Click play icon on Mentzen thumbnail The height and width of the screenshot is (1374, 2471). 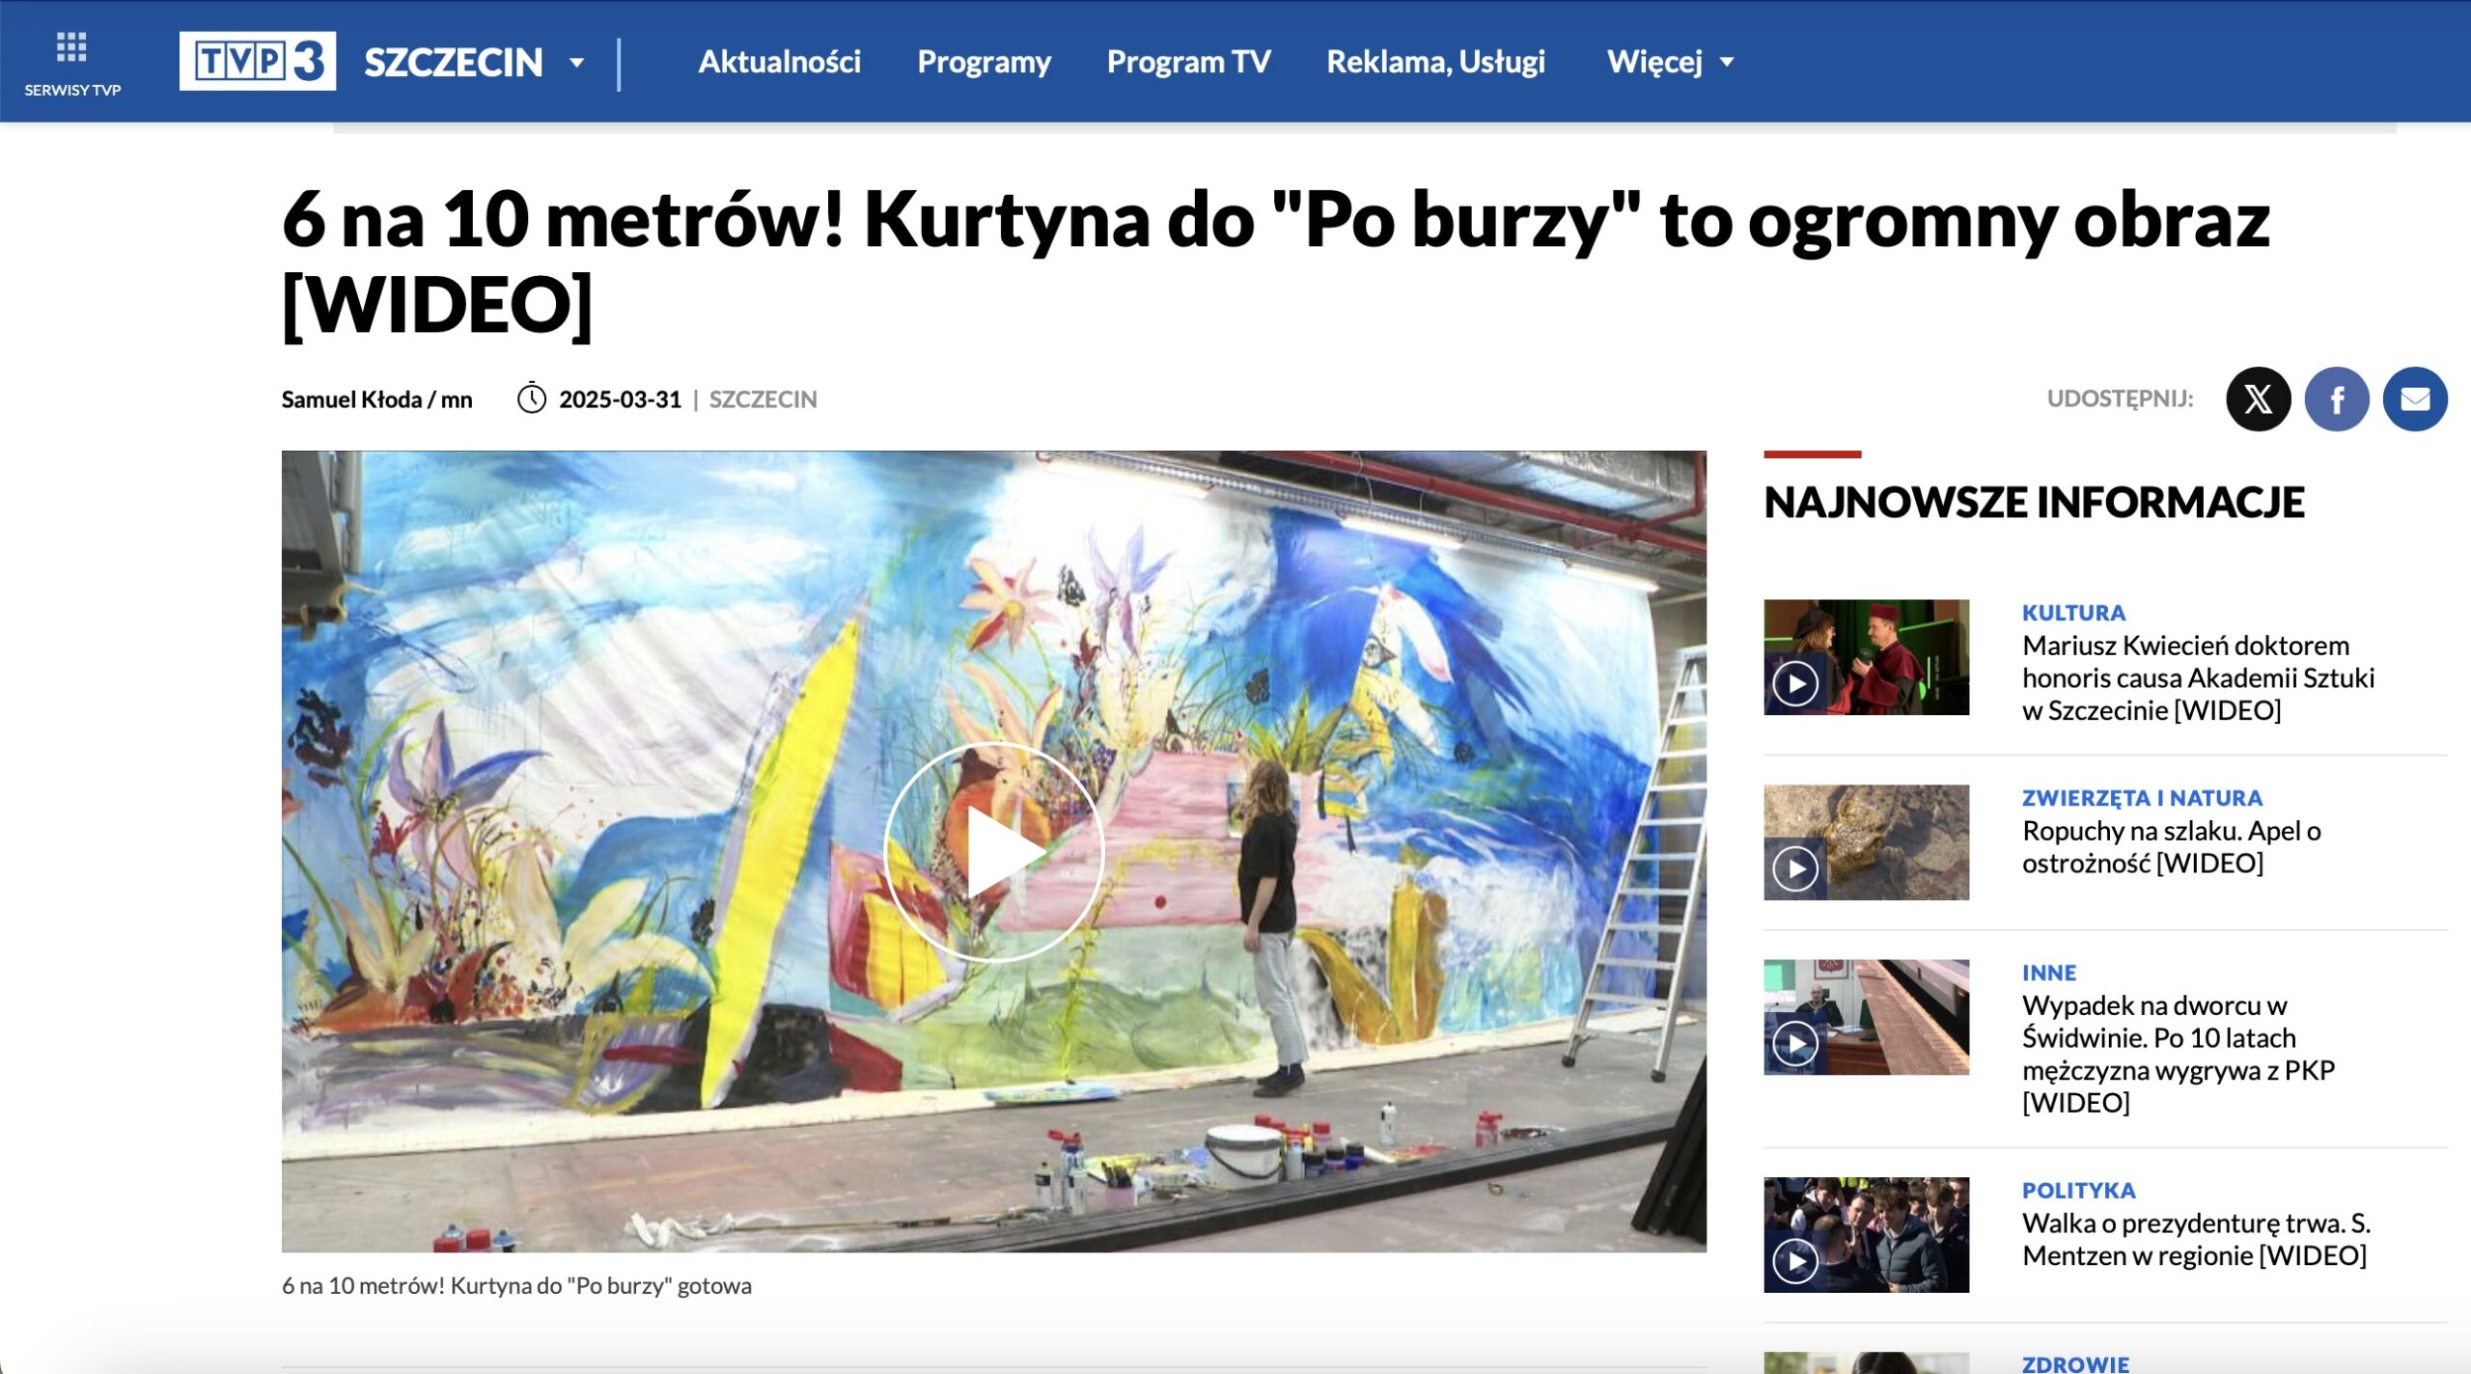(1795, 1261)
